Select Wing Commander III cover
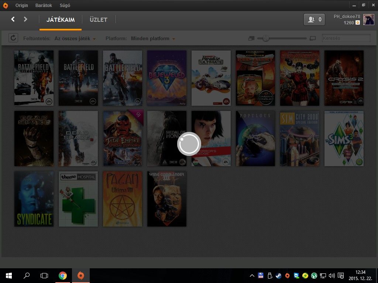Screen dimensions: 378x283 click(167, 199)
